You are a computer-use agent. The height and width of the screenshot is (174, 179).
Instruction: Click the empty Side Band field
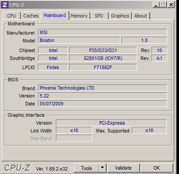74,138
